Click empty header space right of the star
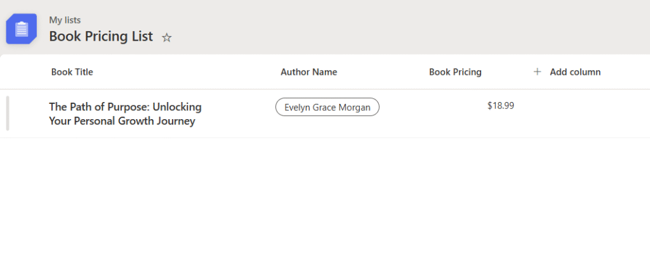The width and height of the screenshot is (650, 256). tap(381, 32)
